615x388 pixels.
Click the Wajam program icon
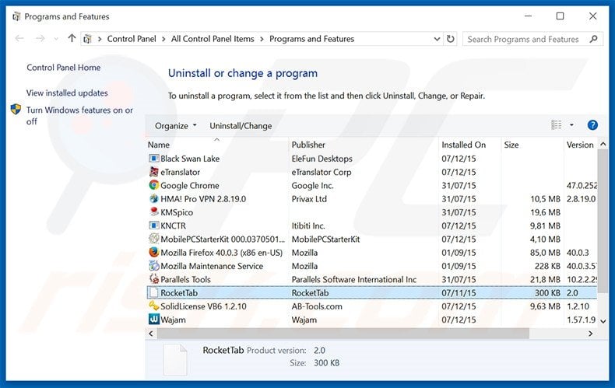click(x=154, y=320)
